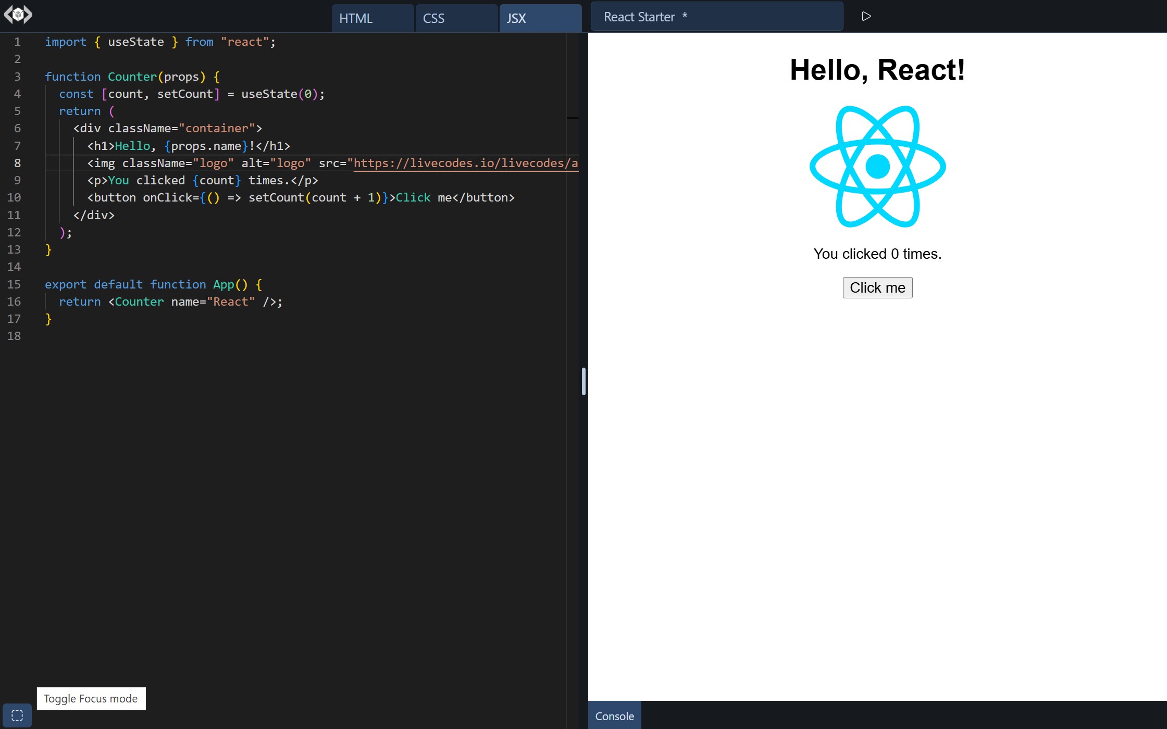This screenshot has height=729, width=1167.
Task: Open the livecodes.io URL link in code
Action: pyautogui.click(x=465, y=164)
